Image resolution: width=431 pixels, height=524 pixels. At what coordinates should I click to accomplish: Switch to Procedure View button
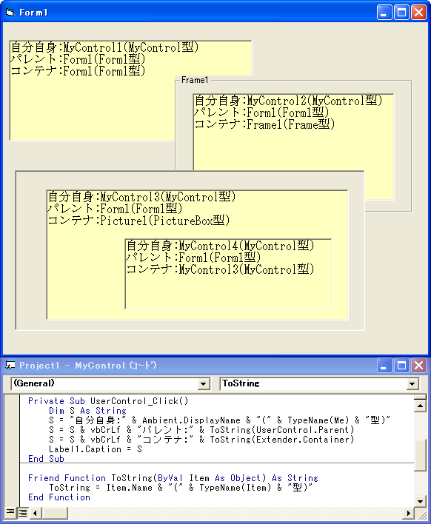point(10,512)
